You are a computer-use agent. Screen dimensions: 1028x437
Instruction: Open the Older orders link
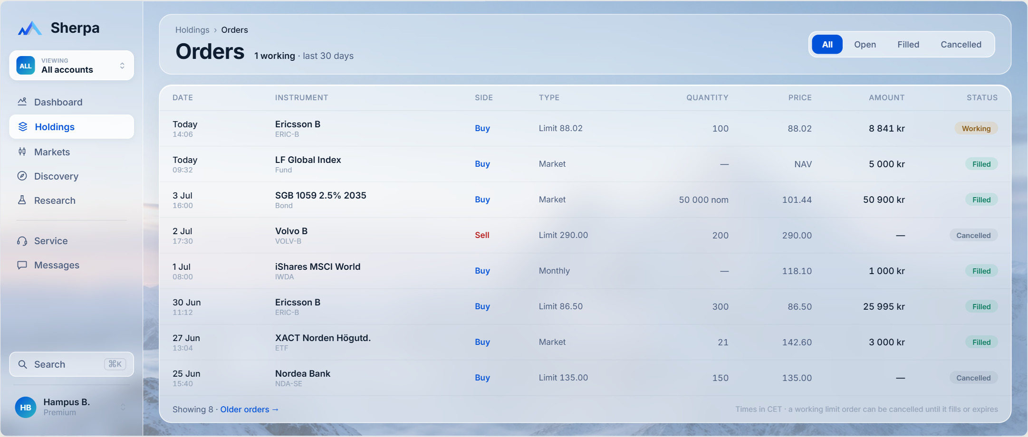pos(249,409)
